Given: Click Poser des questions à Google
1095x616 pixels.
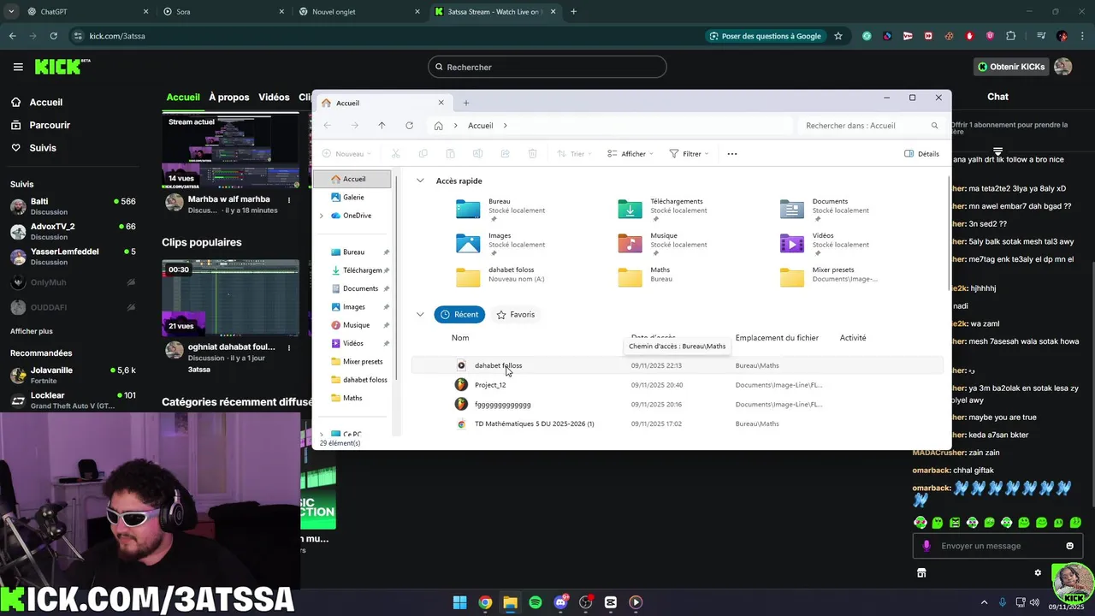Looking at the screenshot, I should tap(766, 36).
